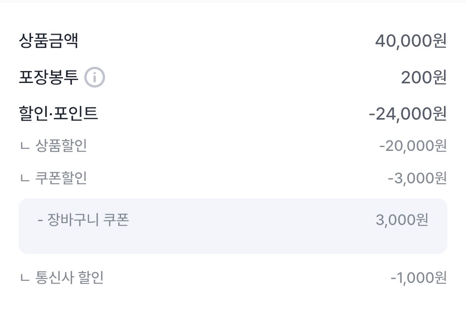This screenshot has height=318, width=466.
Task: Click the empty space below 장바구니 쿠폰
Action: (232, 242)
